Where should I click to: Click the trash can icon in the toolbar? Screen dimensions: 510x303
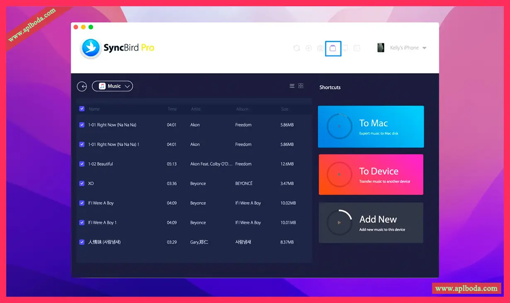coord(321,48)
